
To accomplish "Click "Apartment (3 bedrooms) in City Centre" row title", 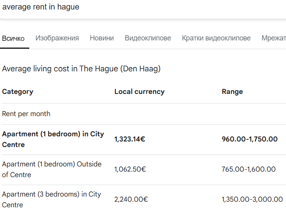I will pos(51,199).
